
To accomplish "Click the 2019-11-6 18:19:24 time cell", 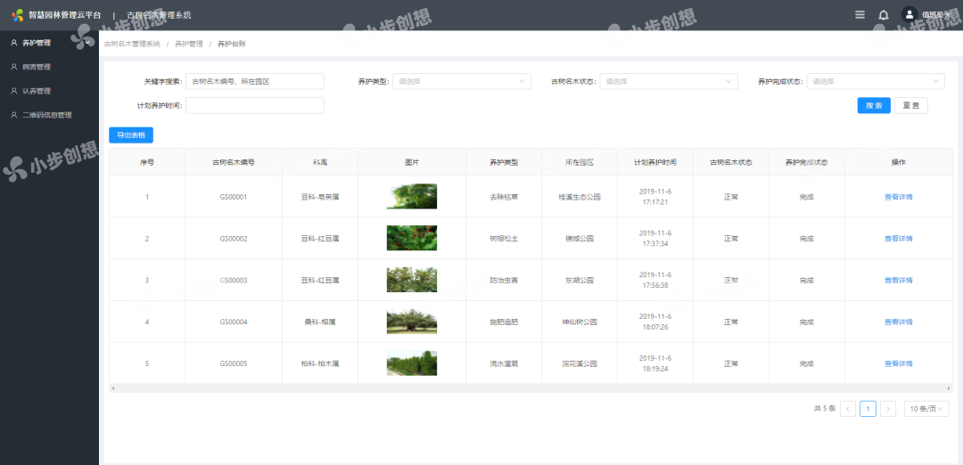I will pyautogui.click(x=655, y=363).
